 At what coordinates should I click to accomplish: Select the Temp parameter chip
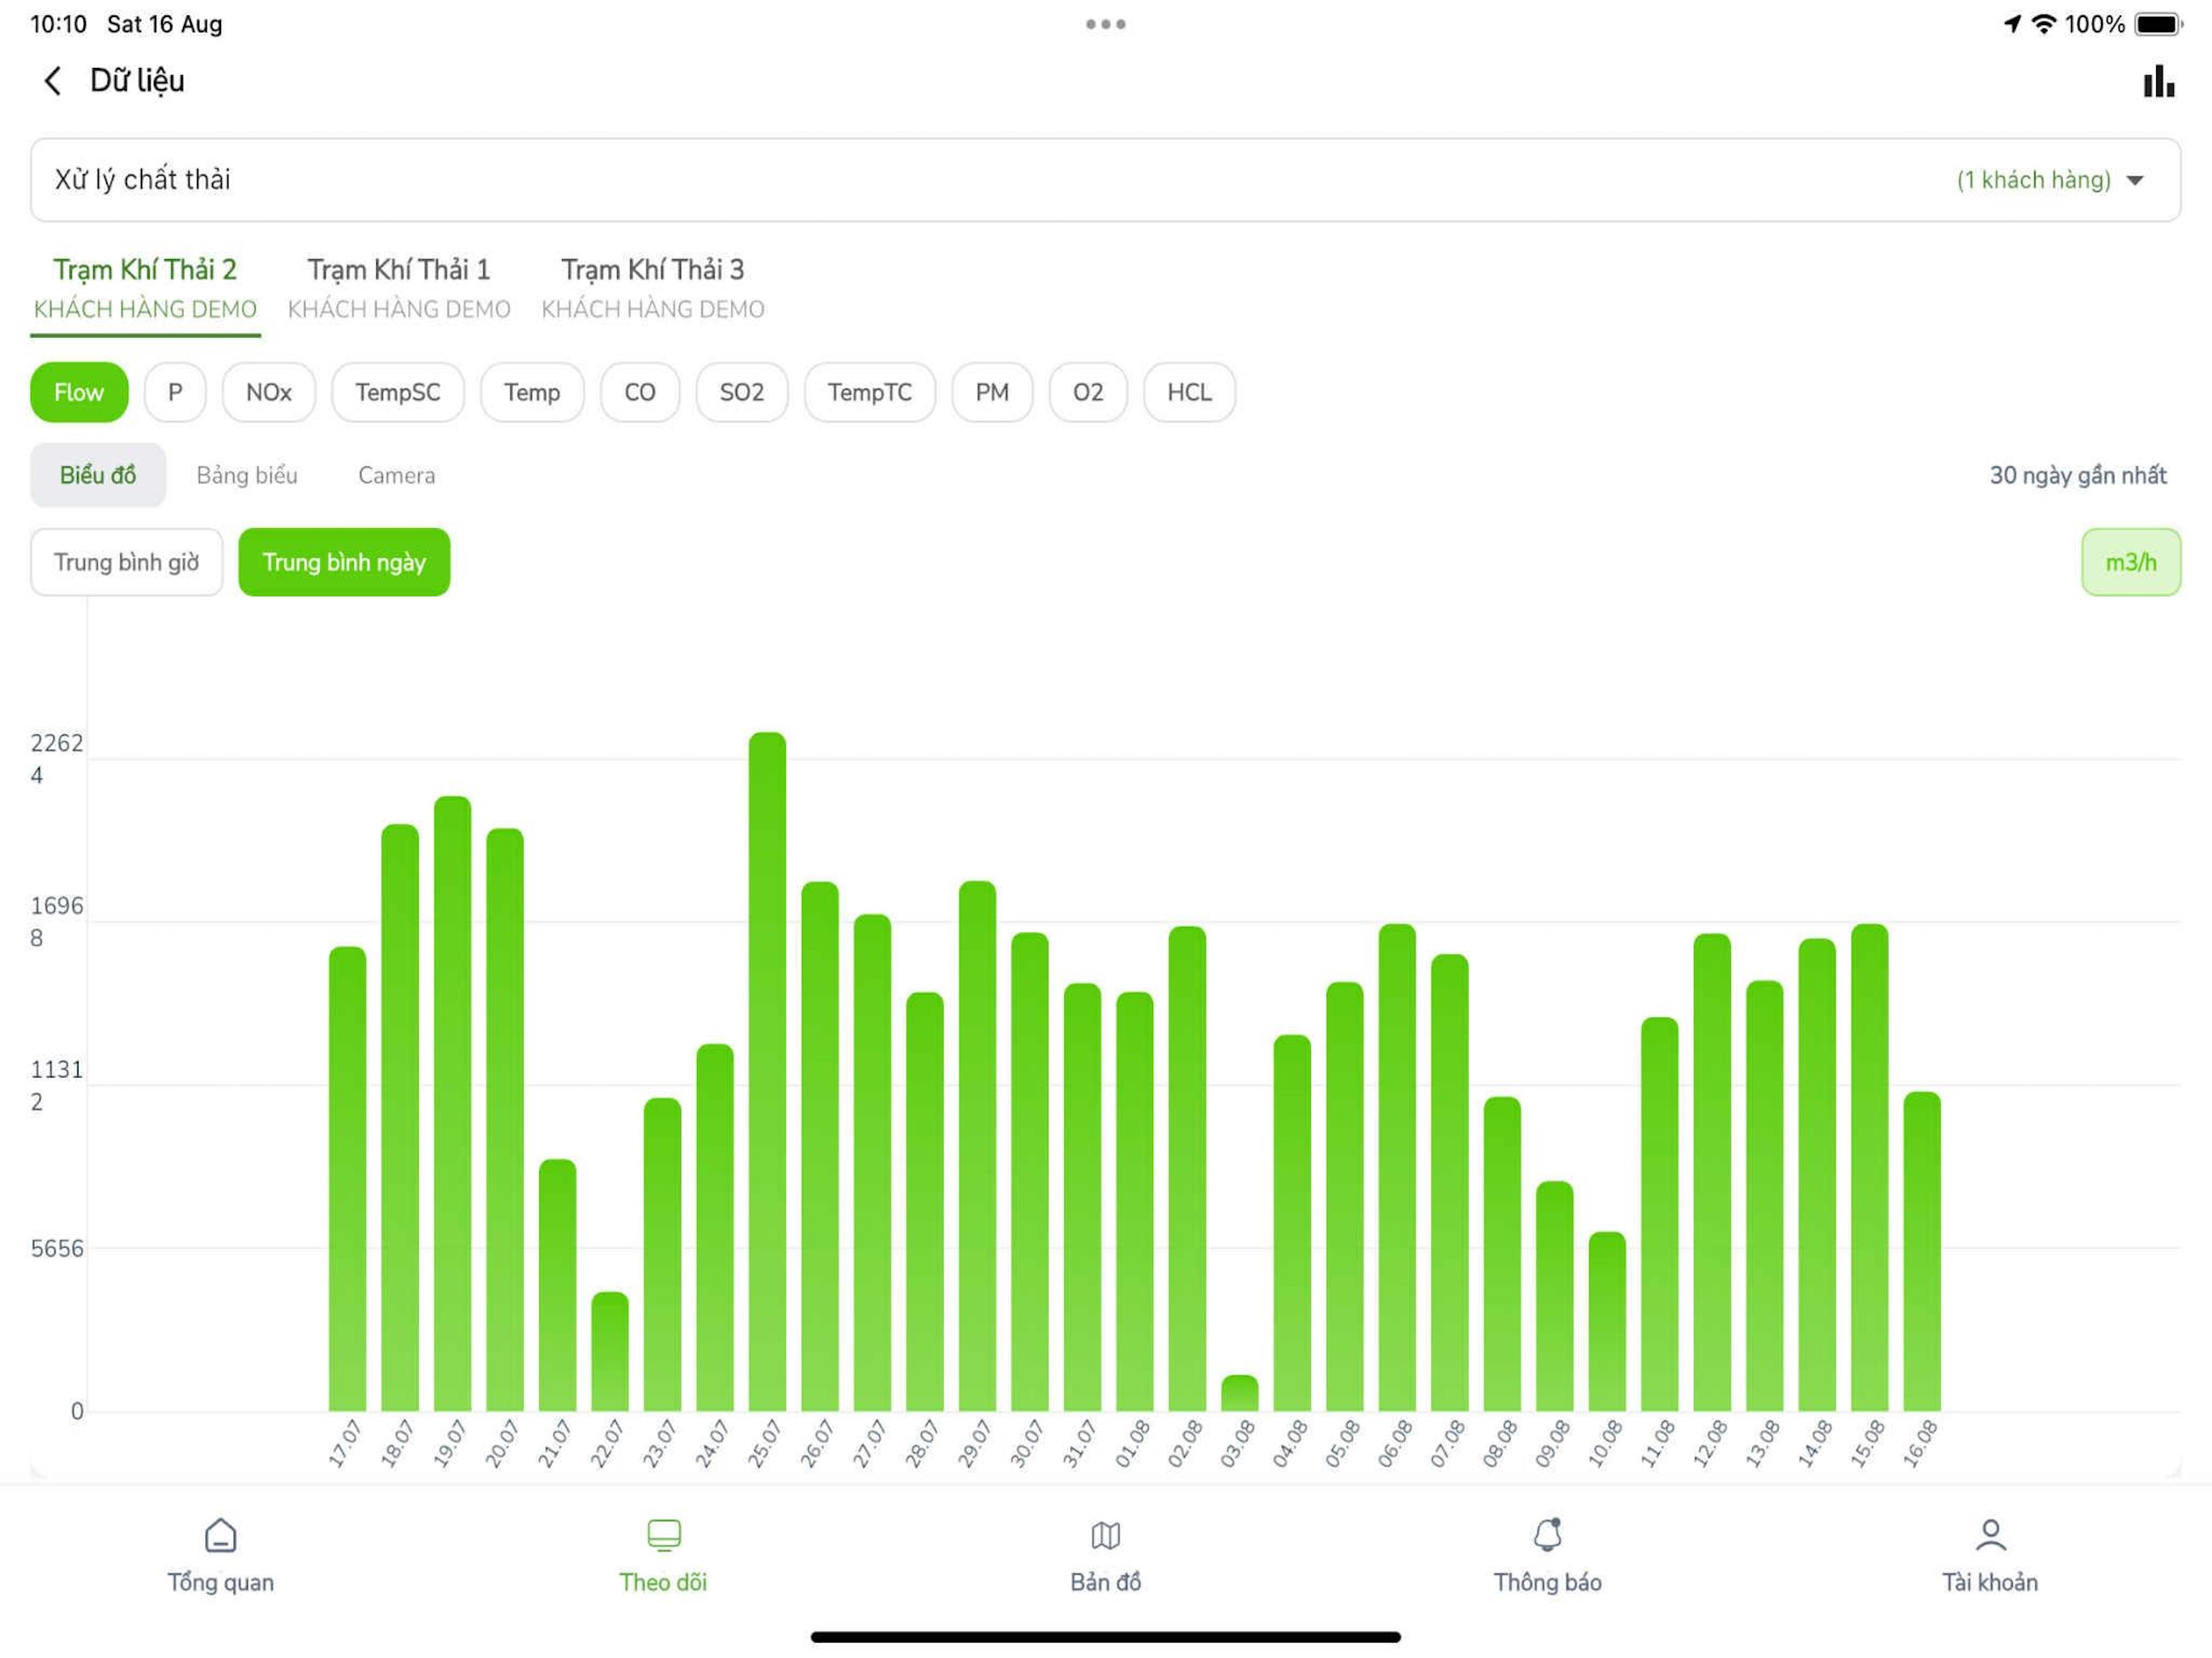[532, 392]
